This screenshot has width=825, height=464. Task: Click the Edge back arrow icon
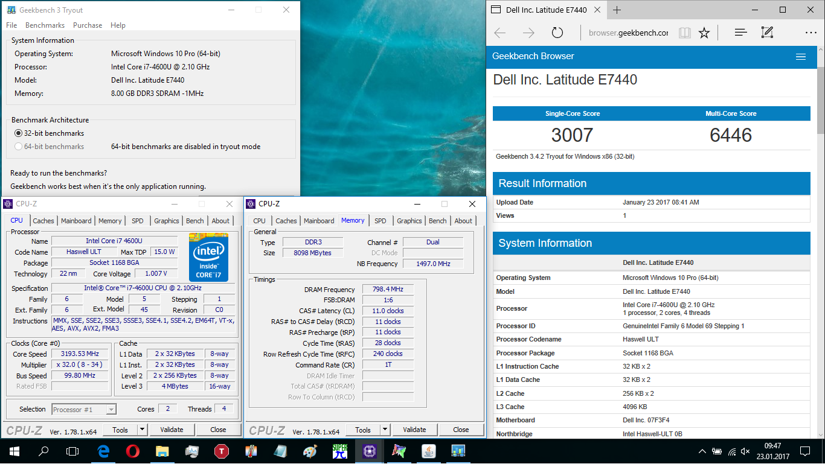(499, 33)
